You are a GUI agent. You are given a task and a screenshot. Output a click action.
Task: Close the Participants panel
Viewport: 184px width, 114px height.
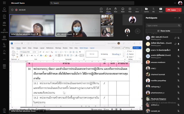click(x=179, y=18)
